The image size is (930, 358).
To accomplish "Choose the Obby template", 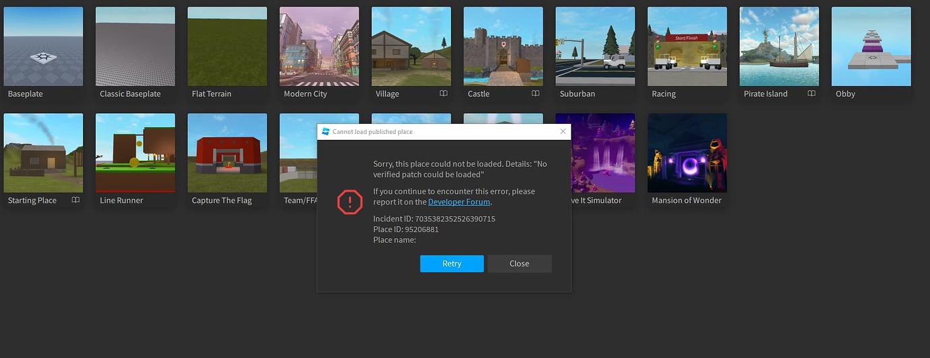I will (x=871, y=46).
